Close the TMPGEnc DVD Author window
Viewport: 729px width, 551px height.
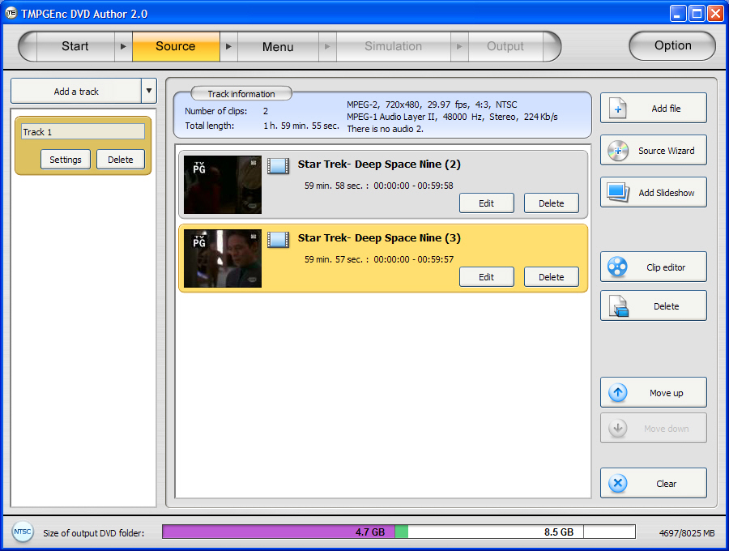coord(715,14)
